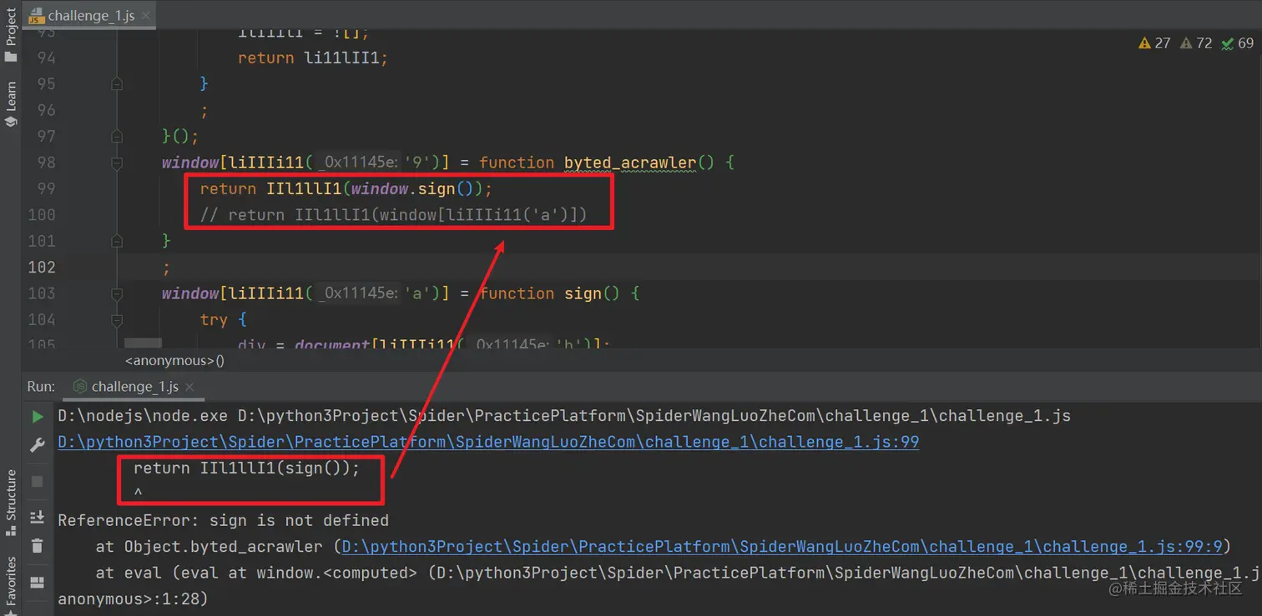Click 'return li11lII1;' on line 94

pos(314,58)
